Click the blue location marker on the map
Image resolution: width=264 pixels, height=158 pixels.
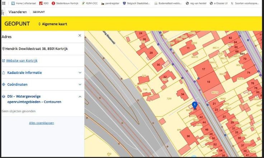(x=194, y=105)
